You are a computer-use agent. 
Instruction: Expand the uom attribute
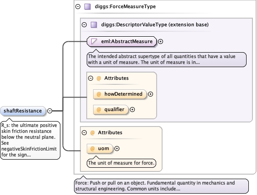point(117,148)
